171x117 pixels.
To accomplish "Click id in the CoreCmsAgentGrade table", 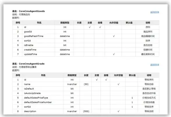I will tap(25, 80).
